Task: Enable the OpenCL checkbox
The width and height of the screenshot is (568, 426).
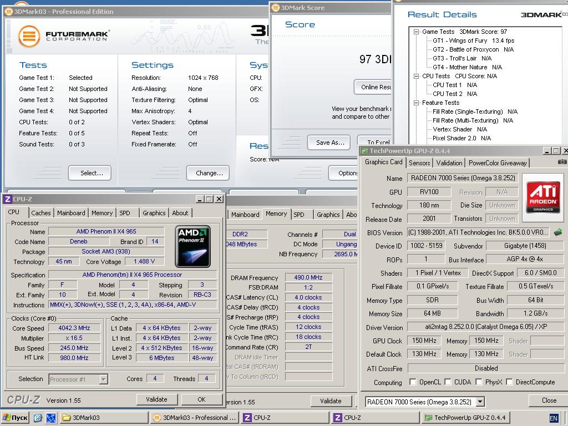Action: (x=413, y=382)
